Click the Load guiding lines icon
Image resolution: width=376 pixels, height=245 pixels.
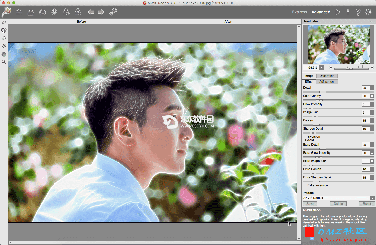click(66, 12)
